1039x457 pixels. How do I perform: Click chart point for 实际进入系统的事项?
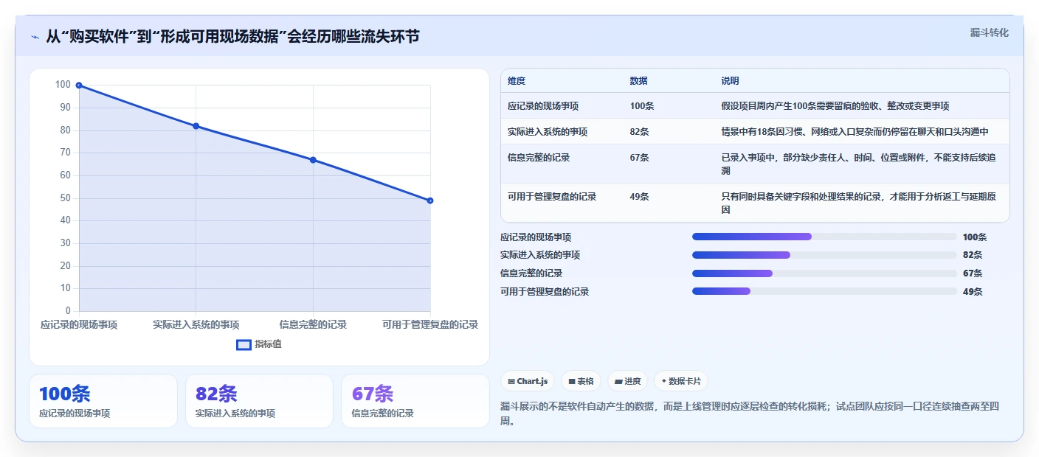196,126
